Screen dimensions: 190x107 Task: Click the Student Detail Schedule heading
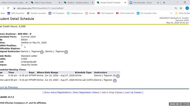click(x=17, y=19)
